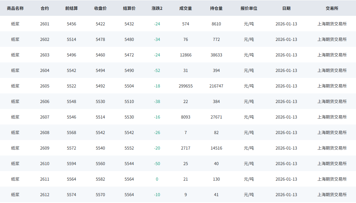Select the zero change value in row 2611
356x203 pixels.
coord(157,179)
